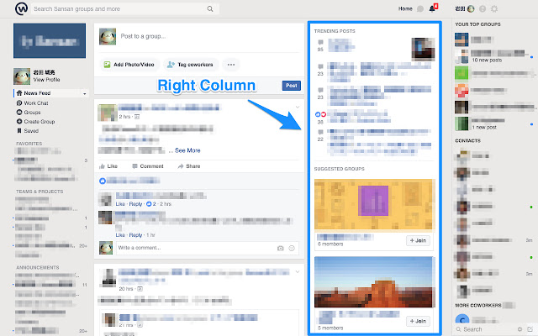Click the Home link in top bar
This screenshot has width=538, height=336.
[405, 9]
